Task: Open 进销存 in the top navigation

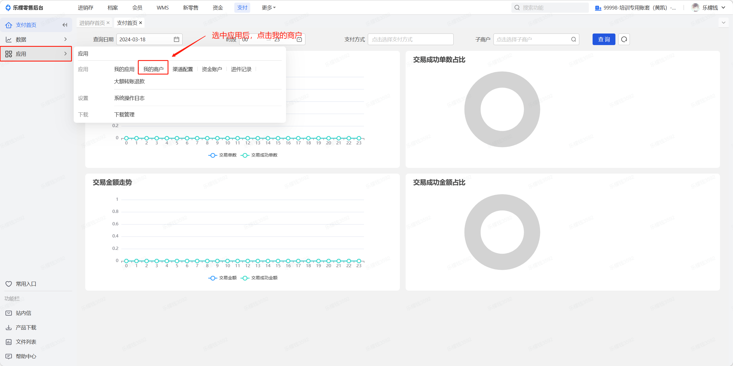Action: pyautogui.click(x=86, y=8)
